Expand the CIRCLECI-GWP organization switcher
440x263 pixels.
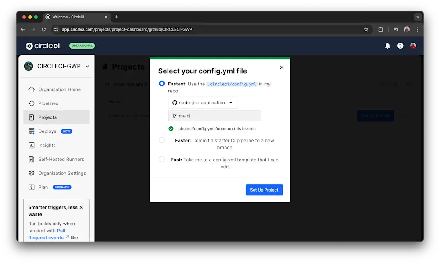[x=86, y=66]
